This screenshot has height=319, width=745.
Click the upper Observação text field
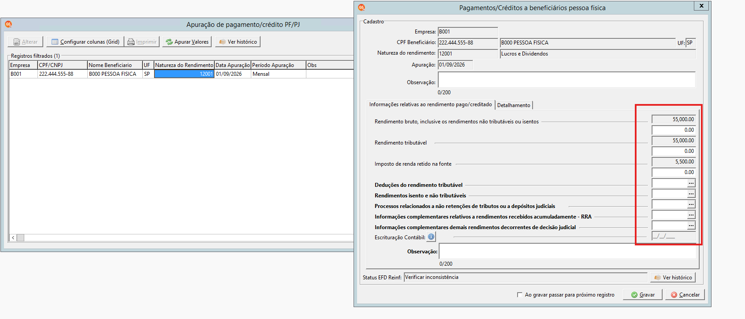(x=566, y=80)
